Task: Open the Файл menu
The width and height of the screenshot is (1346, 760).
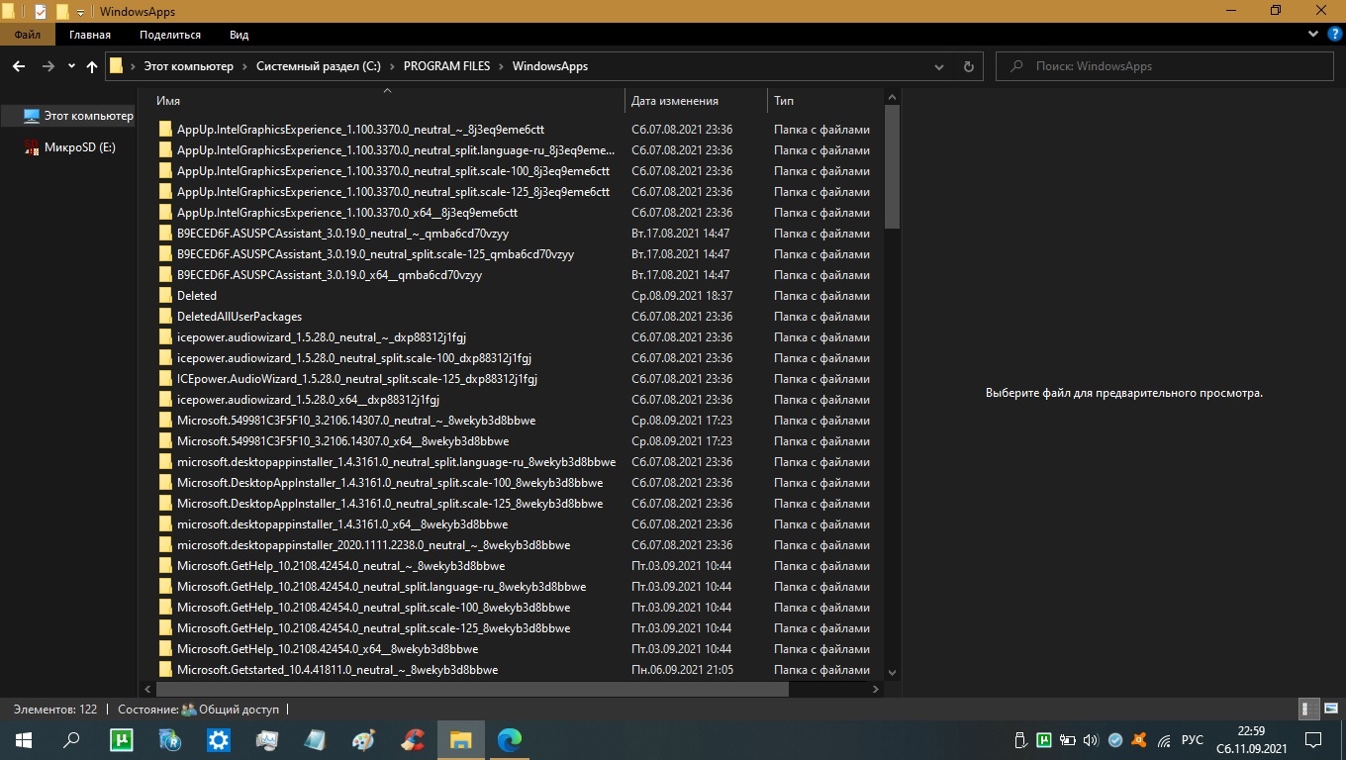Action: (28, 35)
